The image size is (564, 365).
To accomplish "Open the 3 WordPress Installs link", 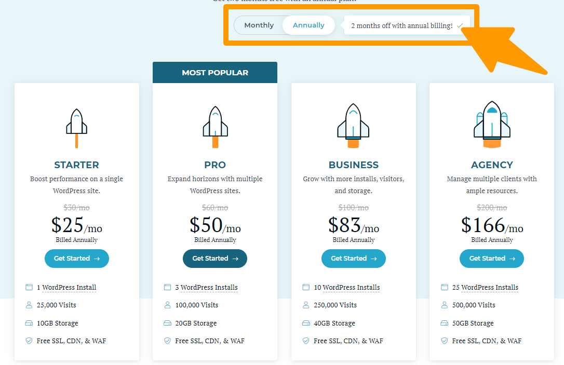I will [207, 287].
